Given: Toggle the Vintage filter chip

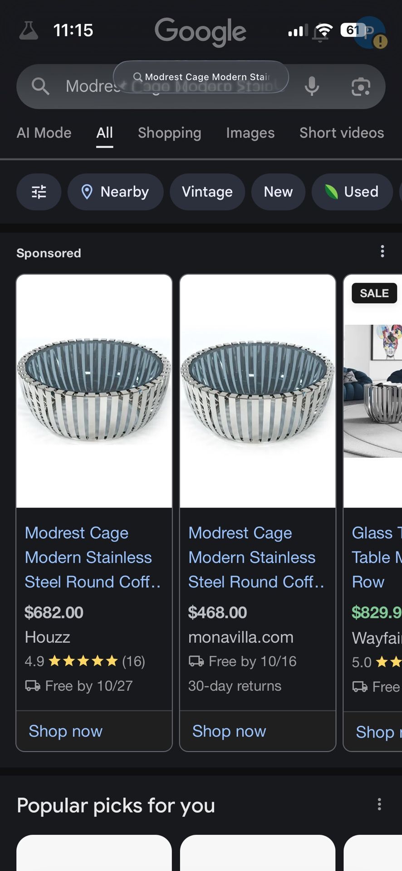Looking at the screenshot, I should (x=207, y=192).
